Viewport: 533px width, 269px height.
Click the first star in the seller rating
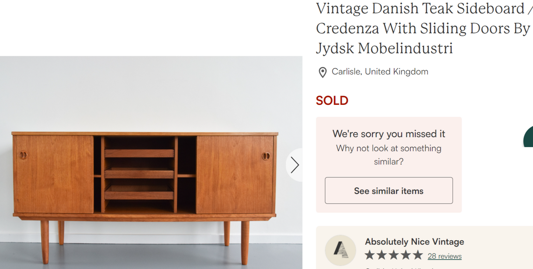[x=369, y=254]
